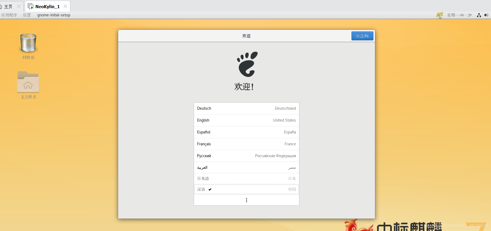Screen dimensions: 491x231
Task: Select the Español language row
Action: pos(247,132)
